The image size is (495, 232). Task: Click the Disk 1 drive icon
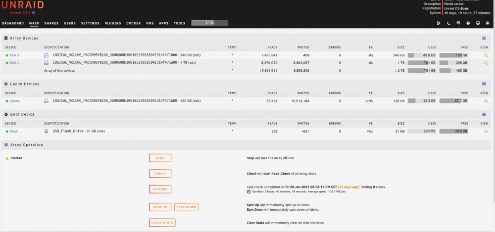point(46,55)
